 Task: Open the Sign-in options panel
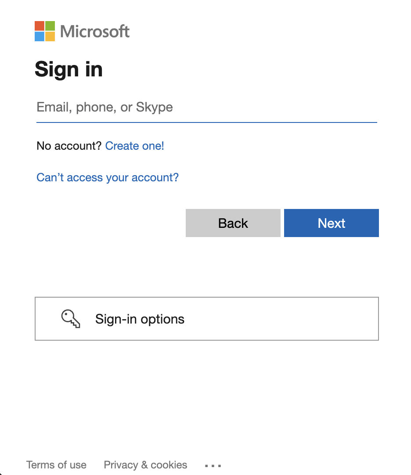pos(207,319)
